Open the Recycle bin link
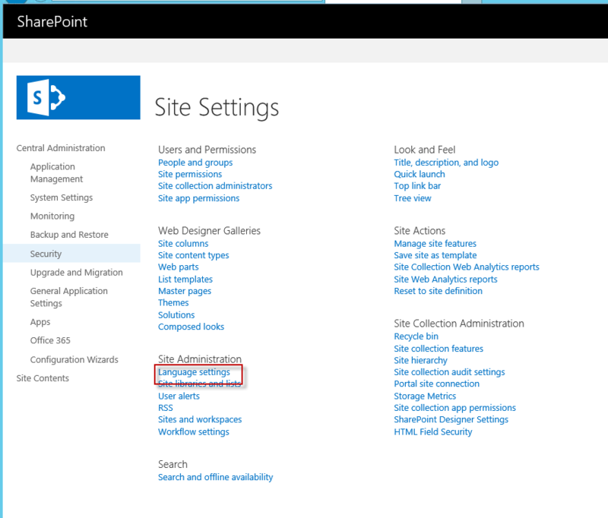Image resolution: width=608 pixels, height=518 pixels. pyautogui.click(x=416, y=336)
